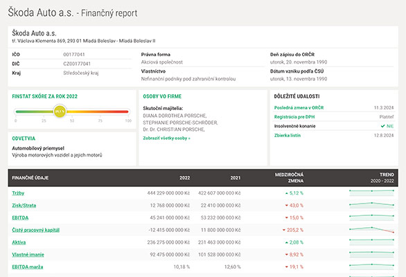
Task: Click the EBITDA marža value 10,18 %
Action: click(x=182, y=267)
